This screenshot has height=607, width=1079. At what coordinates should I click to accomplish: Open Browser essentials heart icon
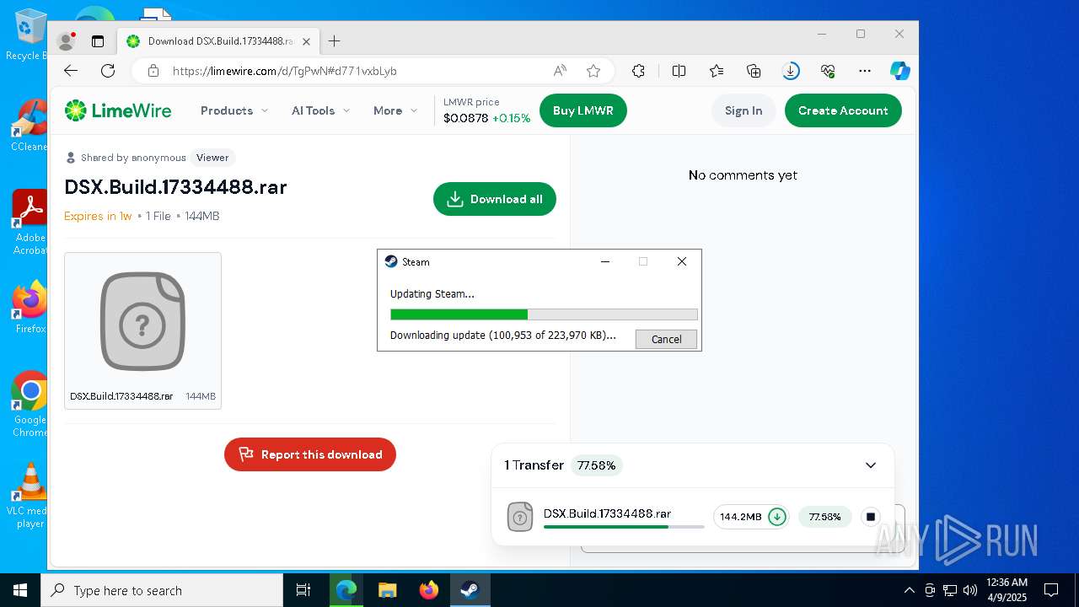[828, 71]
